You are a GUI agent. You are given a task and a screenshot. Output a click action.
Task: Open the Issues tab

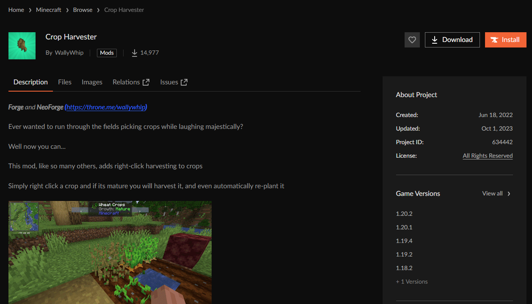pos(174,82)
